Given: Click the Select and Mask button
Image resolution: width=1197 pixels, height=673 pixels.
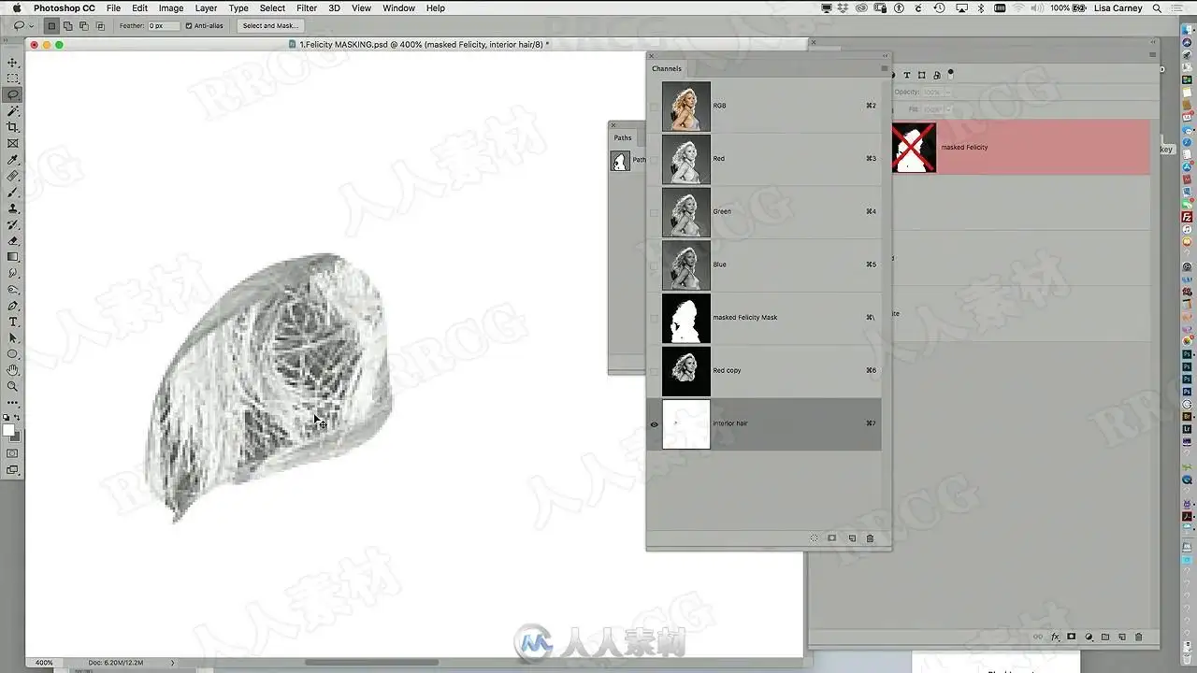Looking at the screenshot, I should point(270,26).
